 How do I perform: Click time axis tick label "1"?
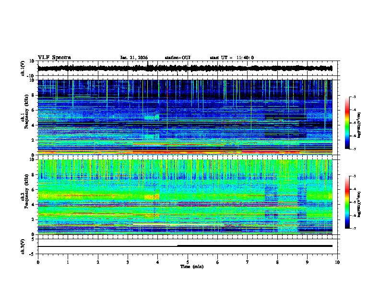pos(68,262)
